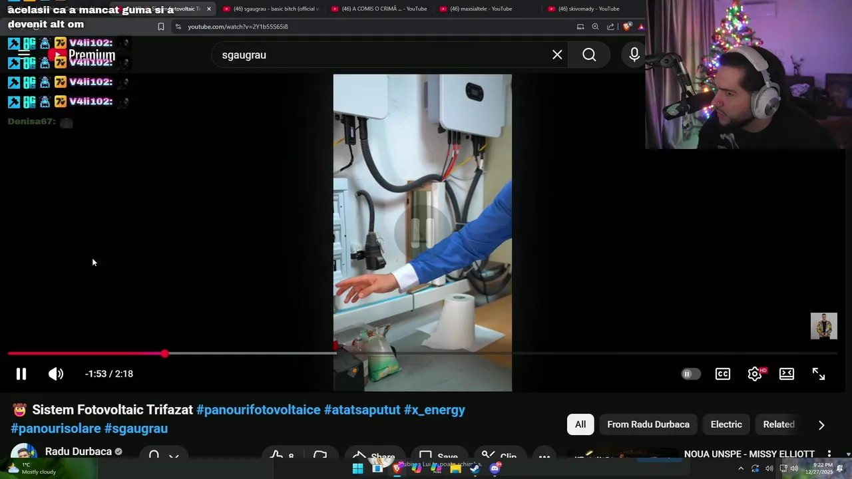Viewport: 852px width, 479px height.
Task: Turn on closed captions (CC)
Action: click(723, 374)
